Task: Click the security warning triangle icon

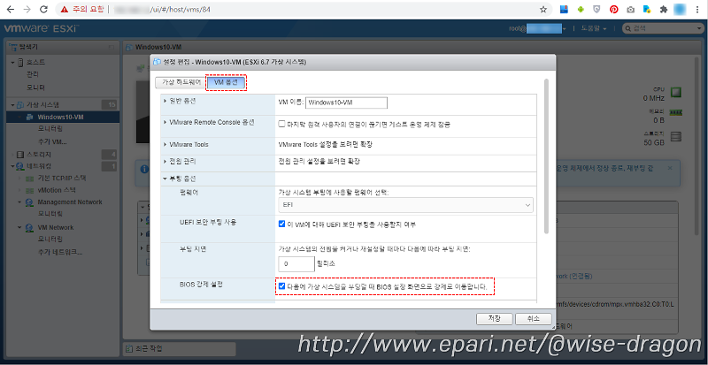Action: pos(65,9)
